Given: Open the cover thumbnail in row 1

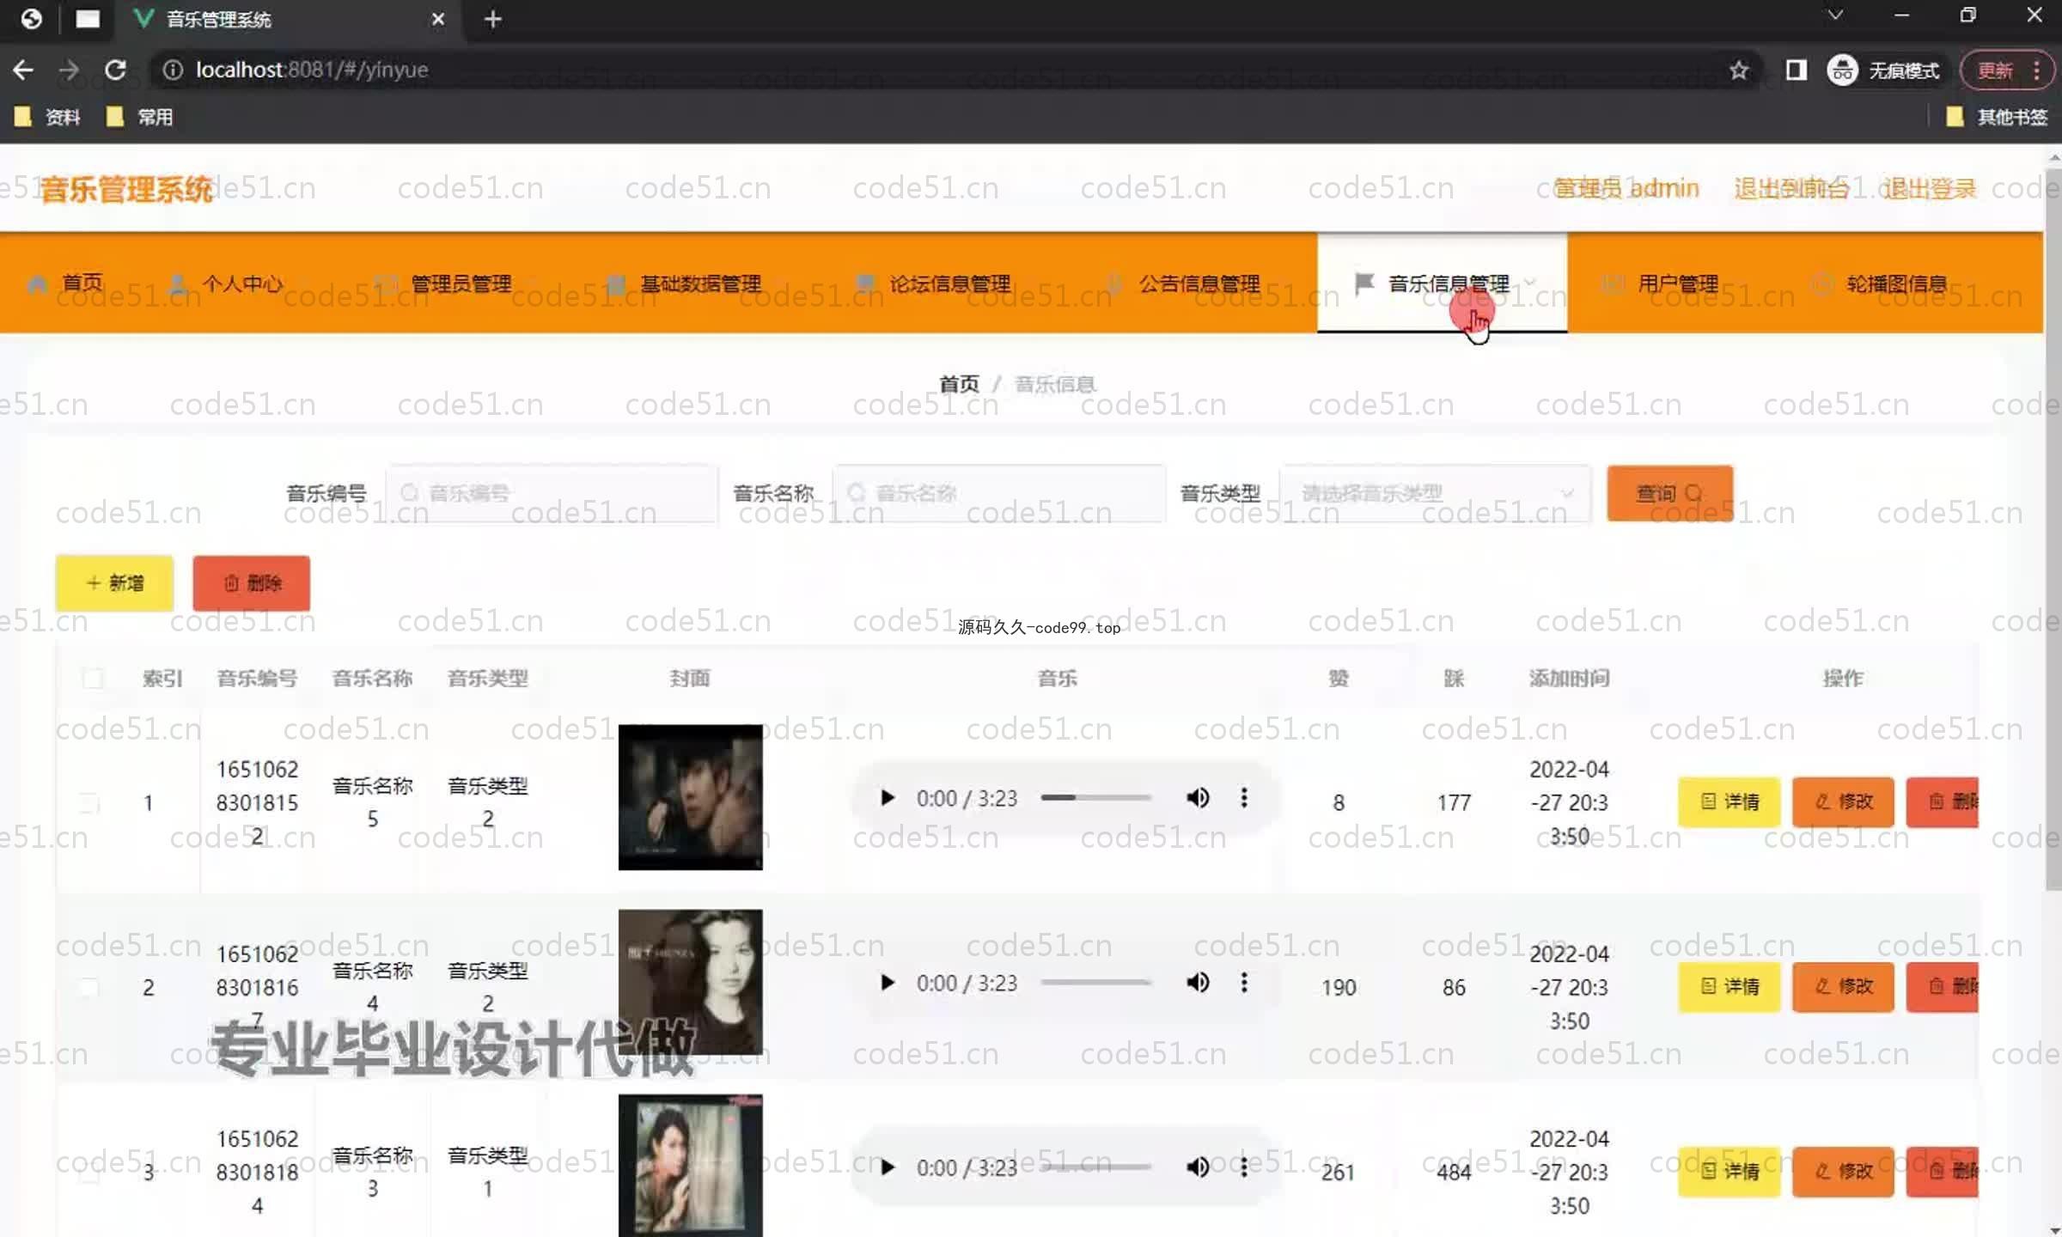Looking at the screenshot, I should click(691, 797).
